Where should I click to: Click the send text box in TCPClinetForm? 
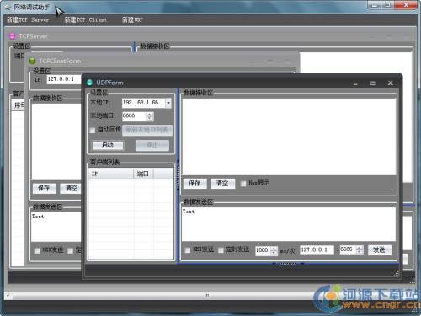tap(56, 227)
